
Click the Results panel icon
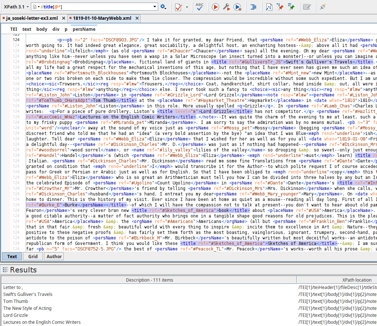(5, 270)
